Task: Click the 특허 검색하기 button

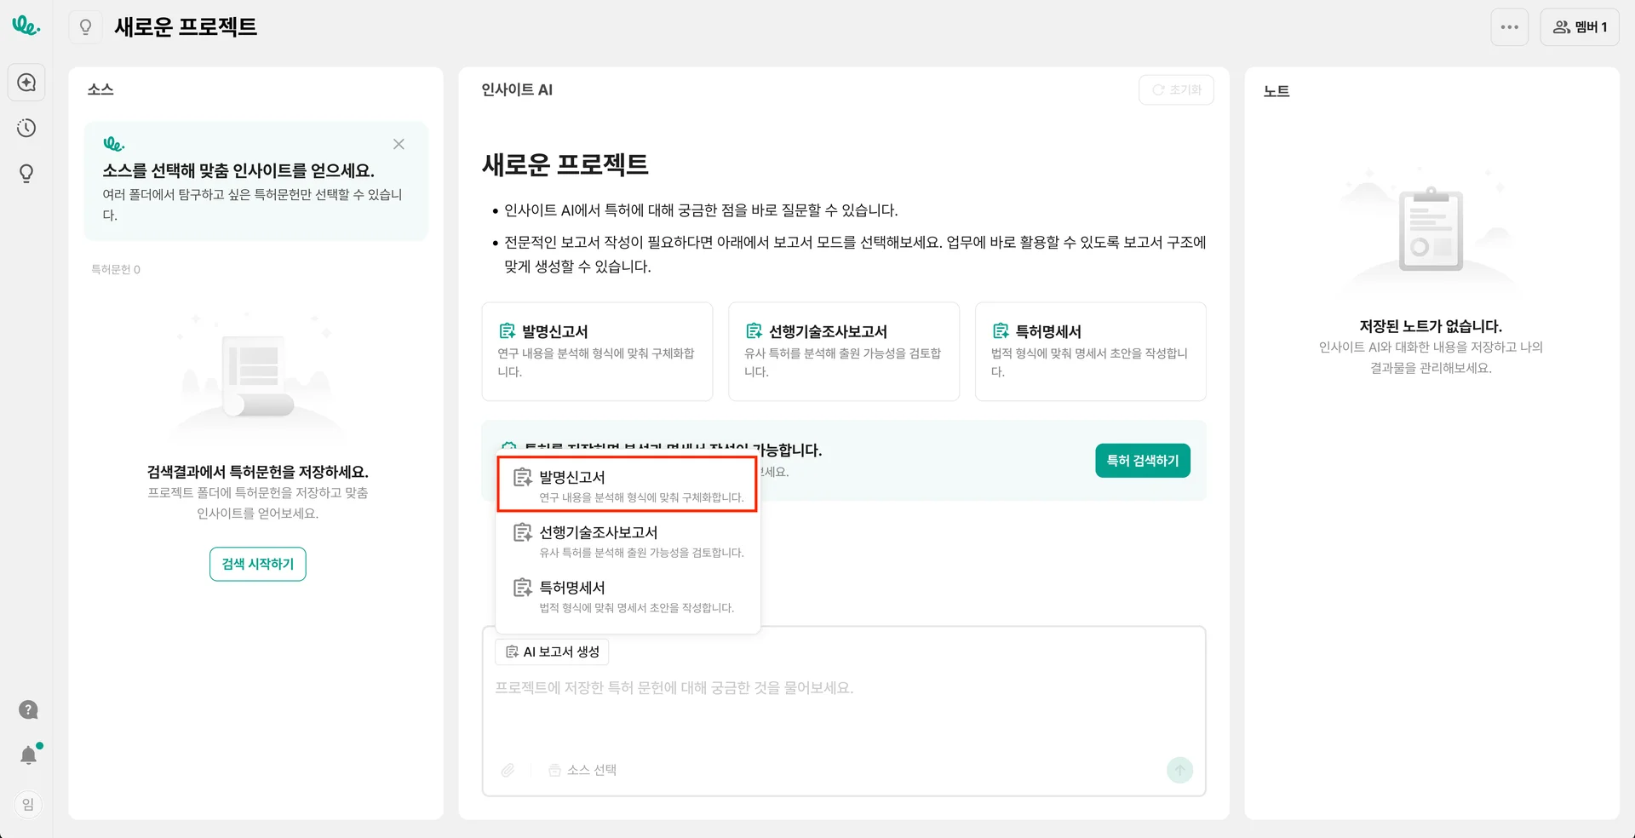Action: coord(1142,461)
